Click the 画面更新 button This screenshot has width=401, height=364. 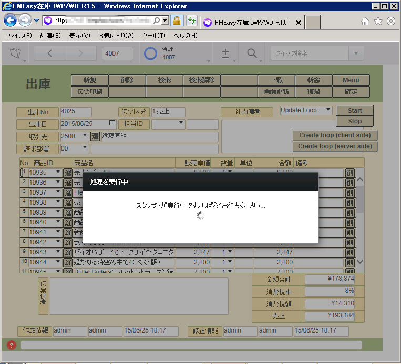[x=276, y=92]
